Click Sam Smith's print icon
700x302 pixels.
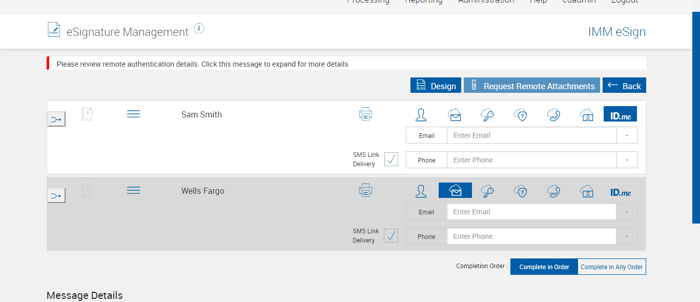point(365,114)
